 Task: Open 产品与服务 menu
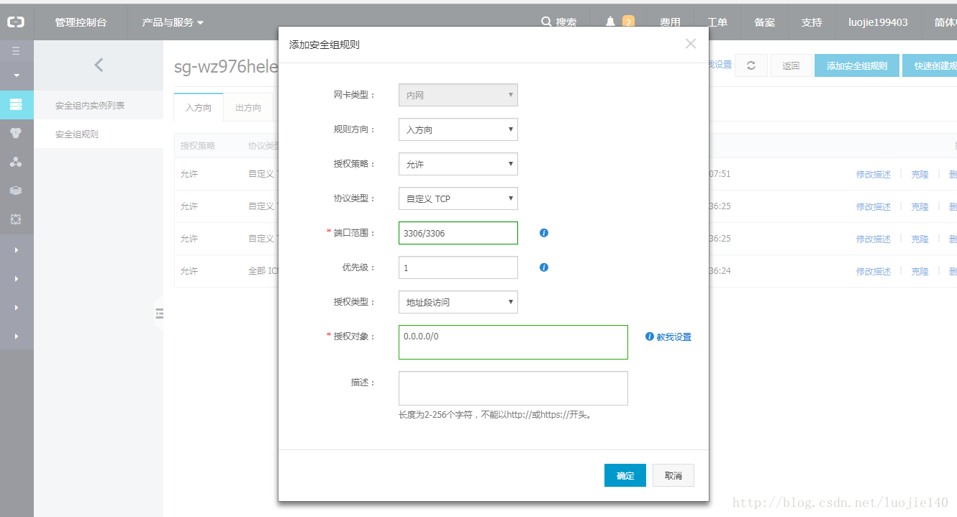173,22
